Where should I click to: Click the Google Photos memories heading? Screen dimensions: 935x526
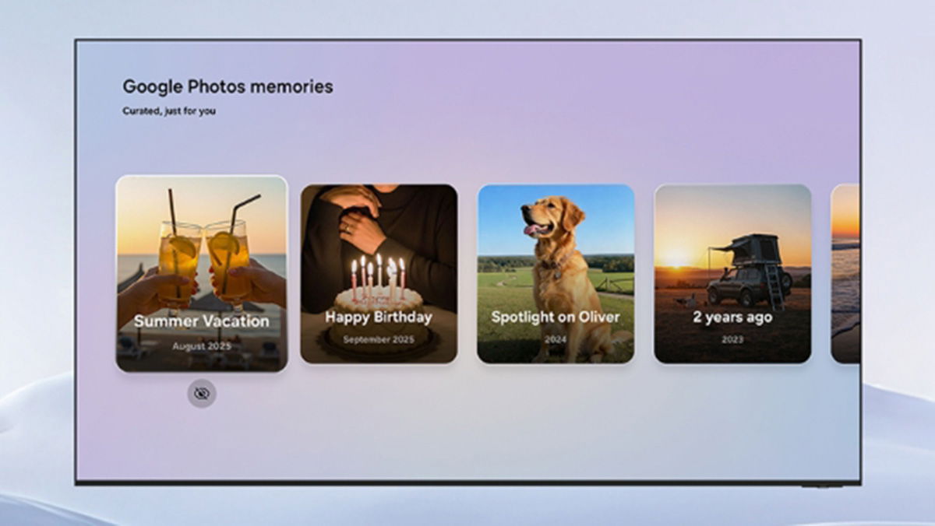tap(228, 86)
